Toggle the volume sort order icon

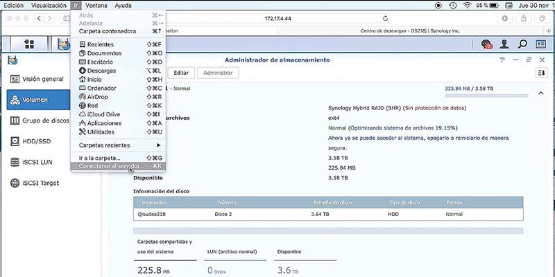click(541, 73)
